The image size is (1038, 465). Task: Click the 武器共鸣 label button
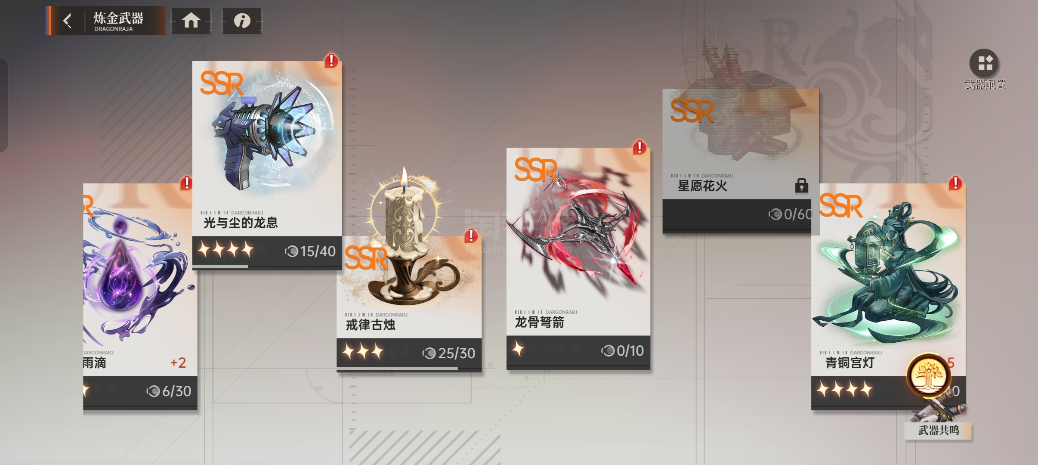click(938, 430)
